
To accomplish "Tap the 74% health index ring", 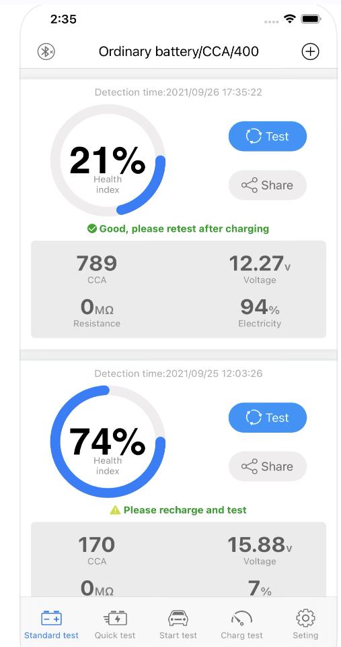I will point(108,441).
